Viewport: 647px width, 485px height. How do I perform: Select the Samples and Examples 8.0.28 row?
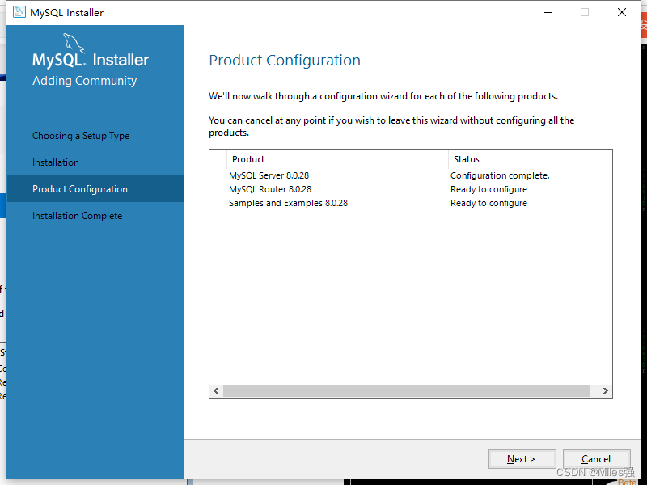tap(411, 203)
